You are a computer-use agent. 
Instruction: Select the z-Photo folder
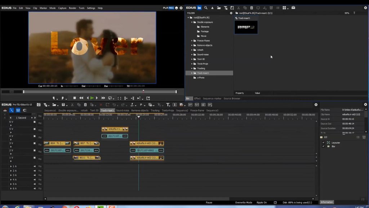201,78
